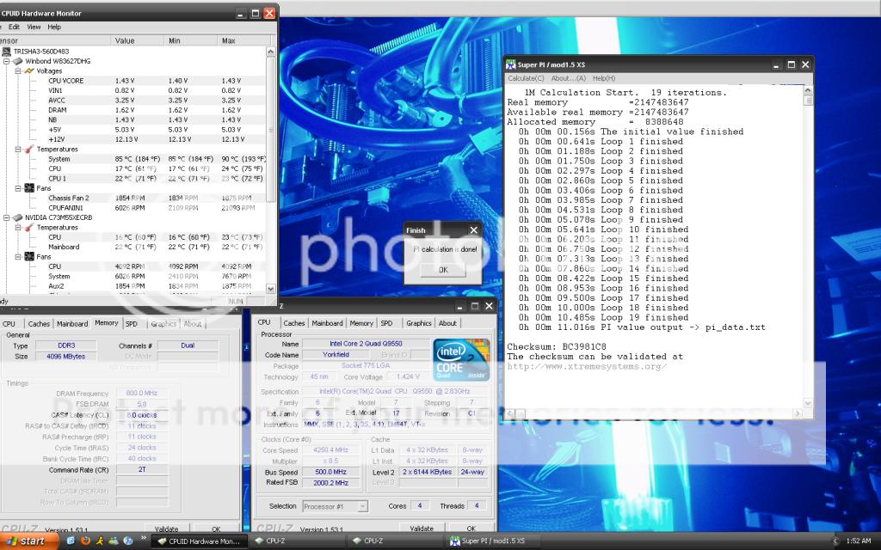Image resolution: width=881 pixels, height=550 pixels.
Task: Collapse the Winbond W83627DHG tree node
Action: click(6, 61)
